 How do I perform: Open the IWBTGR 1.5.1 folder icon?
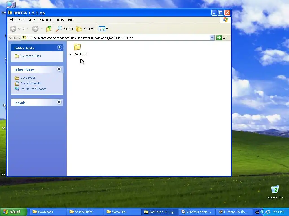(x=77, y=47)
